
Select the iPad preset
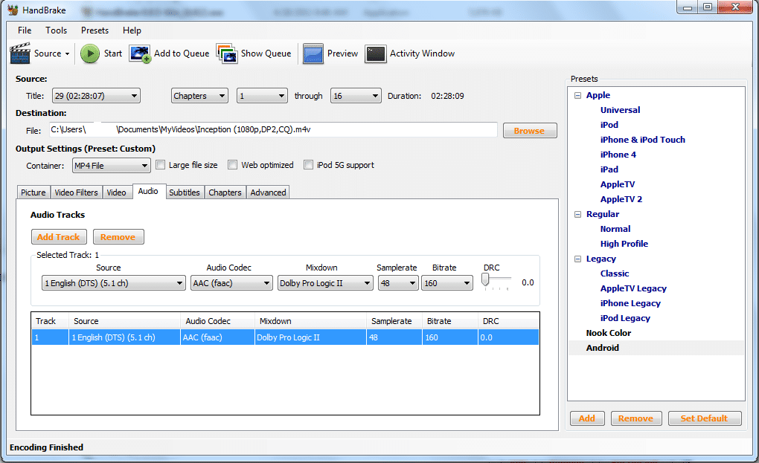(609, 169)
